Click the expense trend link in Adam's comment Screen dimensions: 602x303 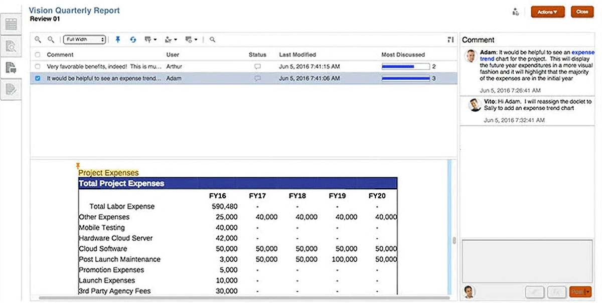(x=582, y=52)
